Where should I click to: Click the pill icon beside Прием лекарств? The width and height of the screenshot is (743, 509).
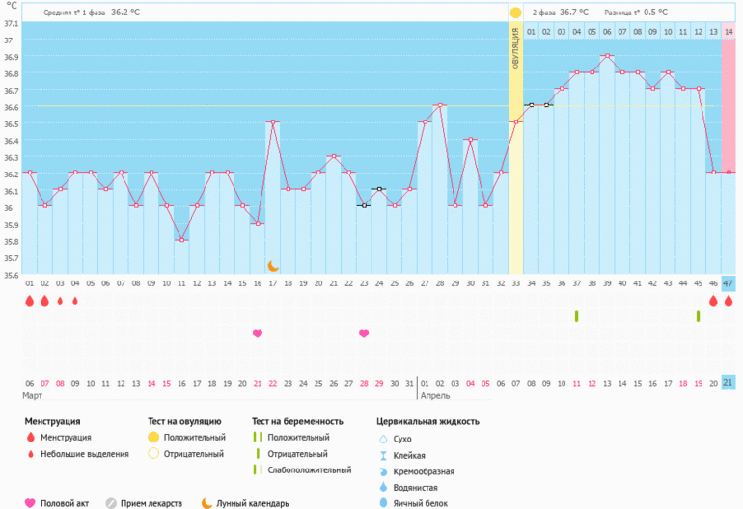coord(111,503)
